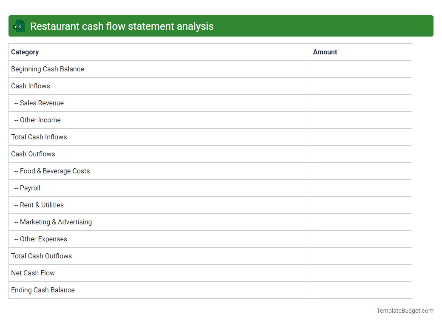442x323 pixels.
Task: Click the Total Cash Outflows label
Action: (41, 256)
